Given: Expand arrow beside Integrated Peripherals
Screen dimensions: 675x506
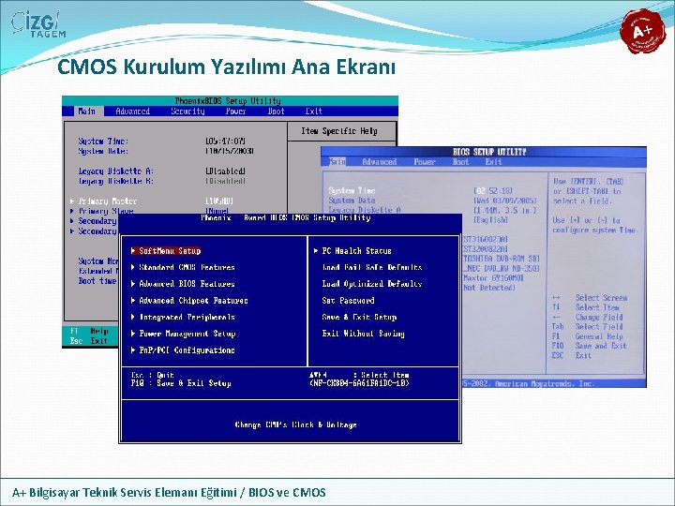Looking at the screenshot, I should (133, 317).
